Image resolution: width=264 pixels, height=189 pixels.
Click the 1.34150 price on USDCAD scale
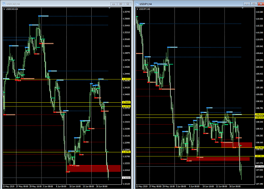pos(126,88)
